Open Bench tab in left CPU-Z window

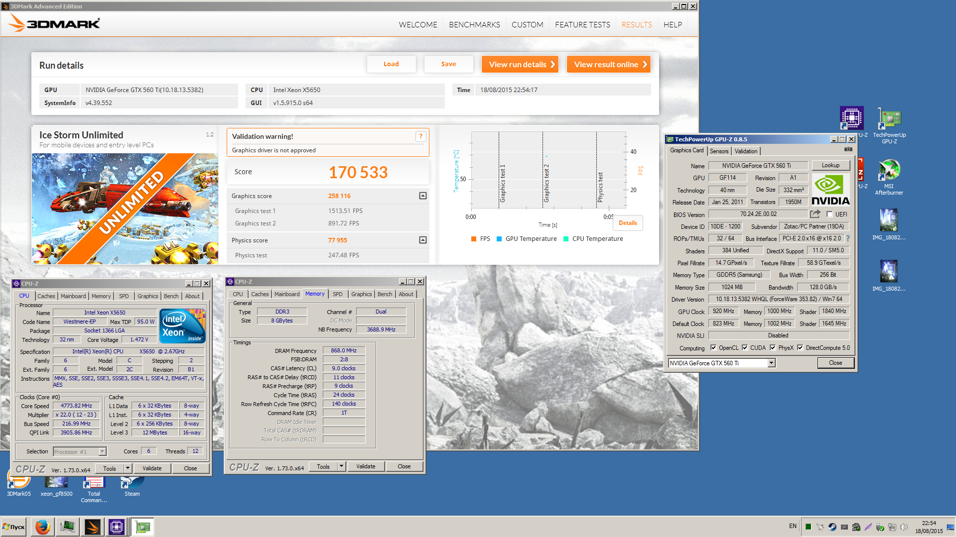[171, 296]
